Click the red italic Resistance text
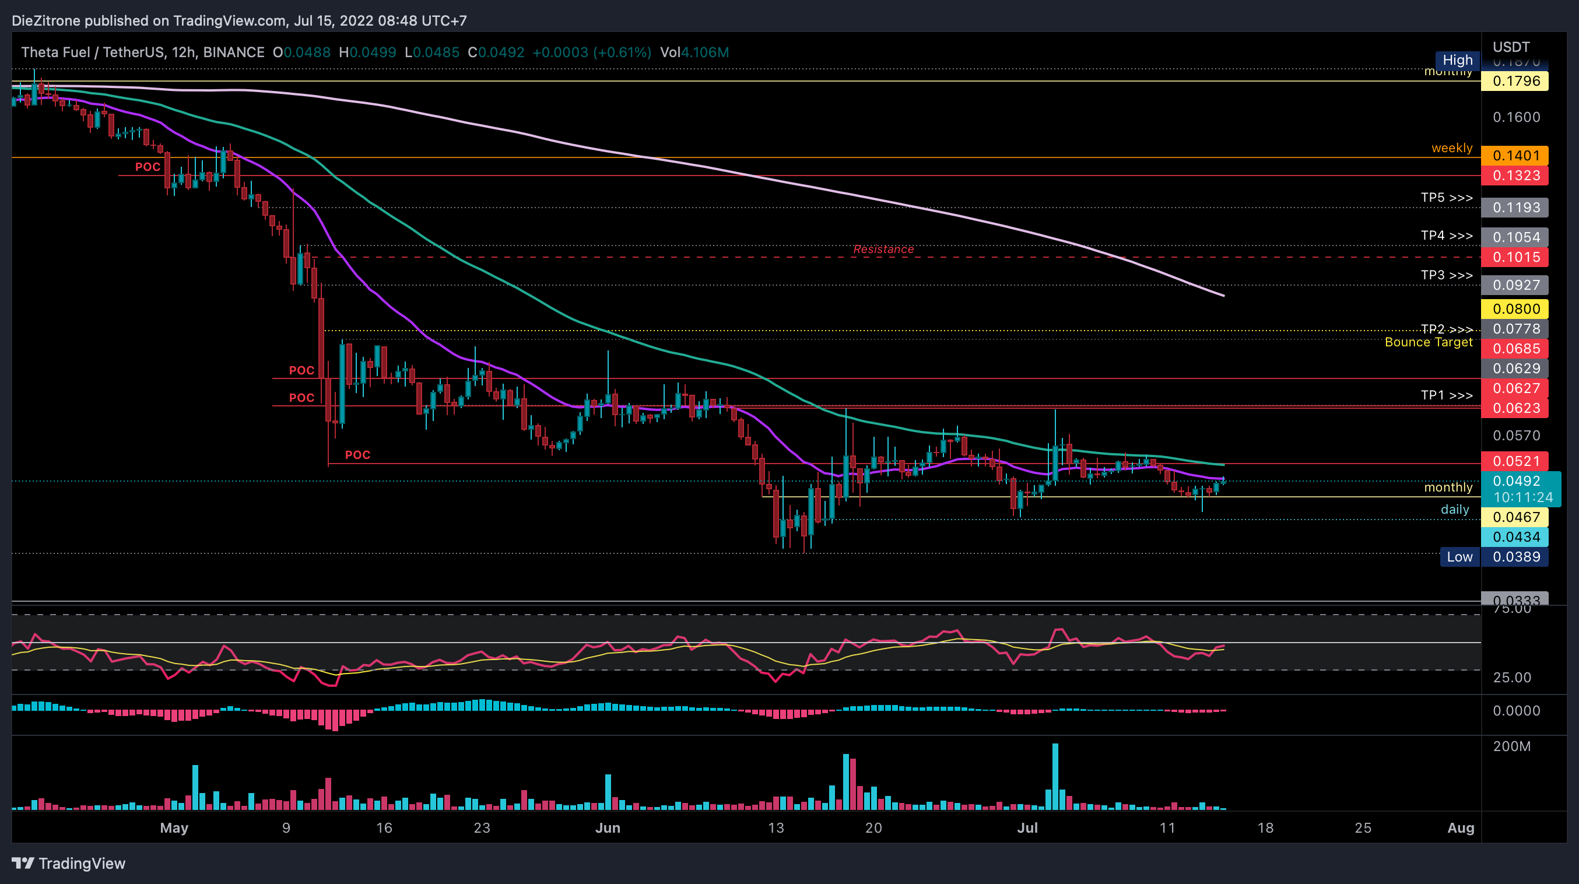 (x=883, y=249)
